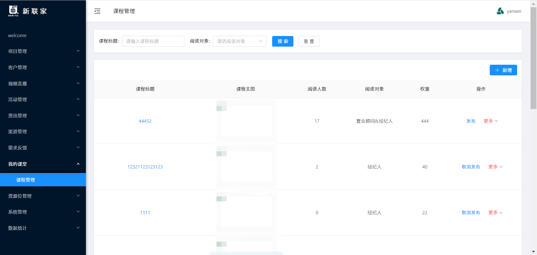The height and width of the screenshot is (255, 537).
Task: Click the main image of course 44432
Action: (246, 121)
